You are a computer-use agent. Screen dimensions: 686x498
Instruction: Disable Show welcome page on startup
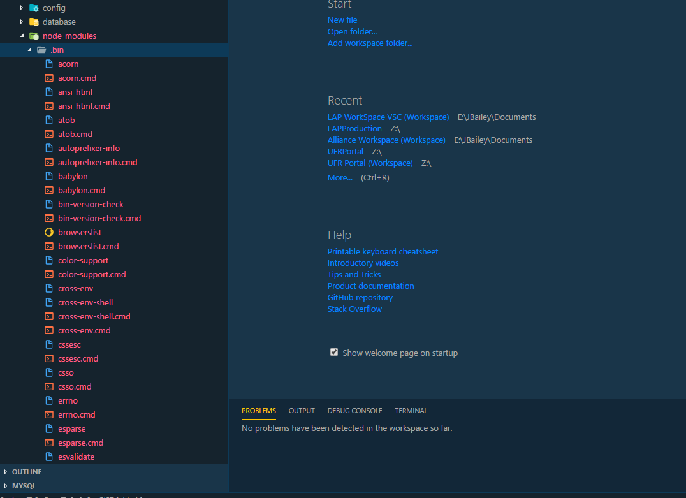coord(334,351)
